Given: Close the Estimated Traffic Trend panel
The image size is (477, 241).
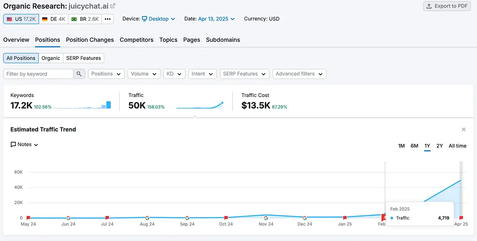Looking at the screenshot, I should coord(464,130).
